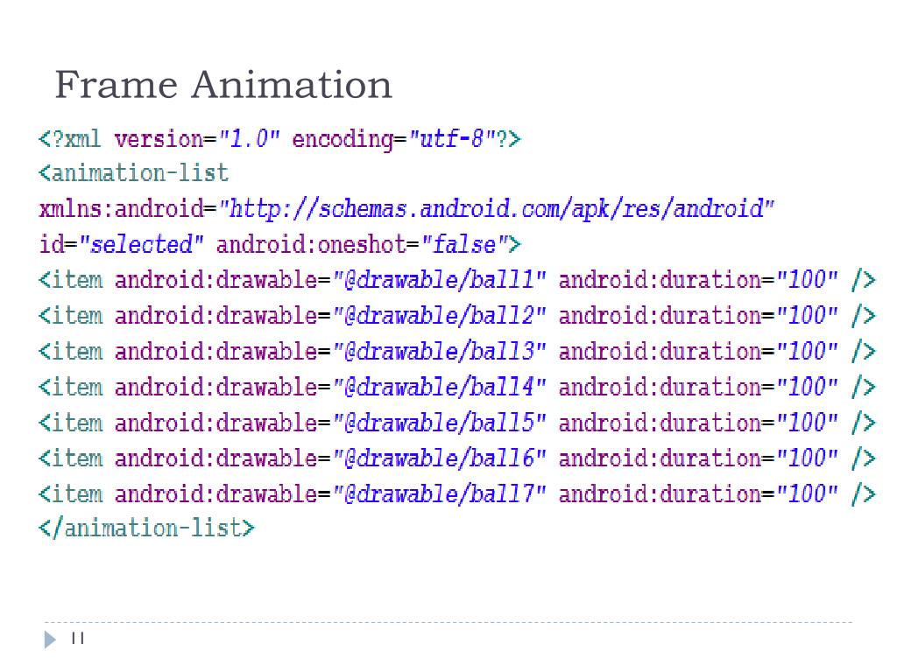Select the Frame Animation slide title

point(223,85)
